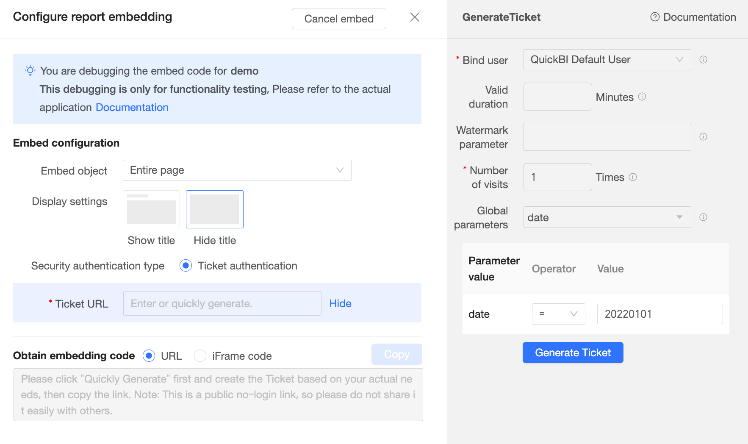Image resolution: width=748 pixels, height=444 pixels.
Task: Click the Global parameters info icon
Action: (703, 217)
